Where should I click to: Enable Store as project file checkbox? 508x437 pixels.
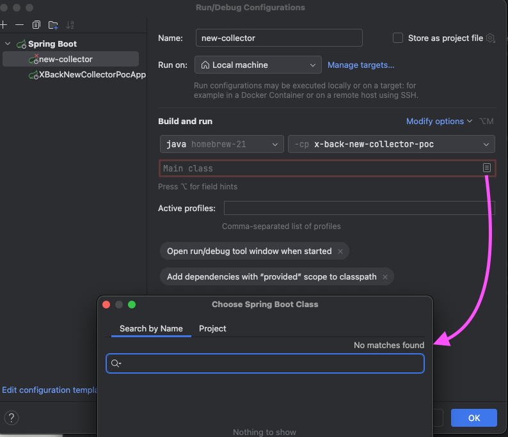tap(398, 38)
